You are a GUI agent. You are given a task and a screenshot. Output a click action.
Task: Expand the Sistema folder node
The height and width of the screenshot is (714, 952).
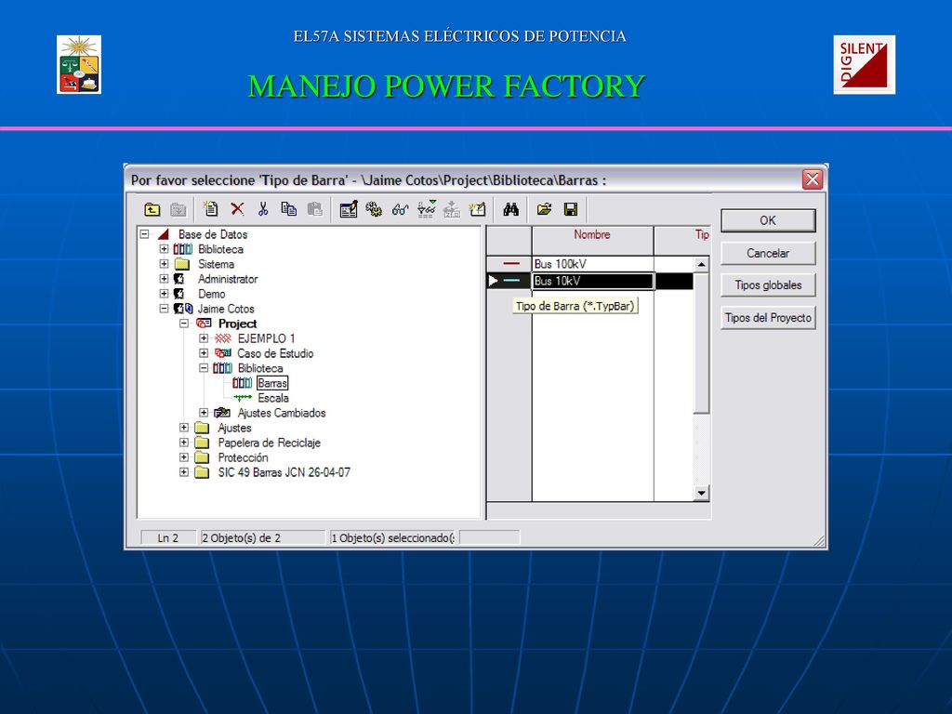tap(164, 263)
